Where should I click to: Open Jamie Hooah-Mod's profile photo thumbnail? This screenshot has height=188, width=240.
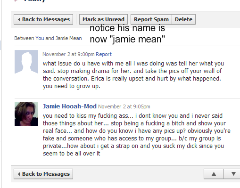[26, 114]
